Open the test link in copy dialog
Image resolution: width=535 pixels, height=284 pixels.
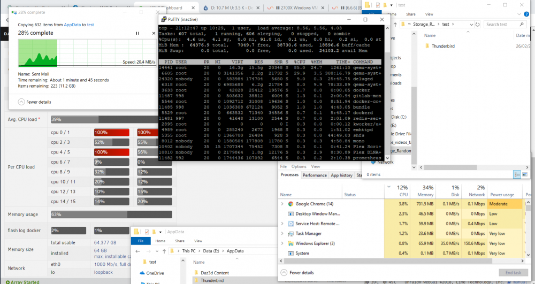[90, 25]
